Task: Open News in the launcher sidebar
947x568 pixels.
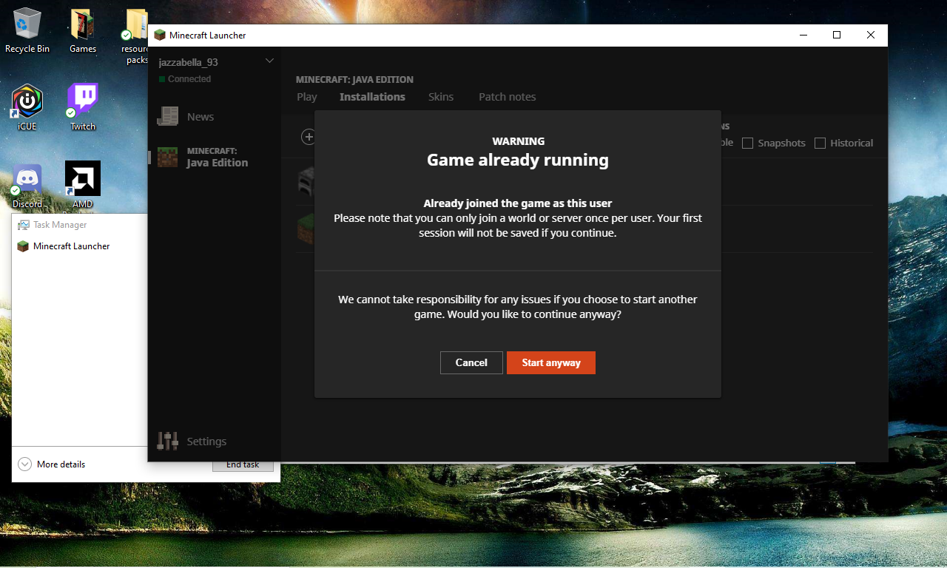Action: 215,116
